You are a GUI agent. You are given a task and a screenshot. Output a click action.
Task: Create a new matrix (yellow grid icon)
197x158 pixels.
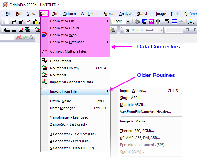pyautogui.click(x=35, y=22)
